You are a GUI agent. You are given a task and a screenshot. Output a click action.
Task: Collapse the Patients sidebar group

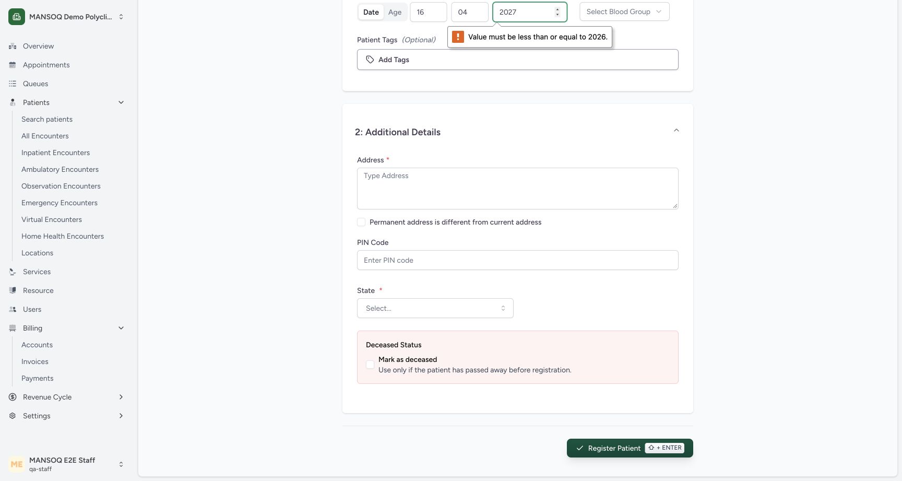click(x=121, y=102)
